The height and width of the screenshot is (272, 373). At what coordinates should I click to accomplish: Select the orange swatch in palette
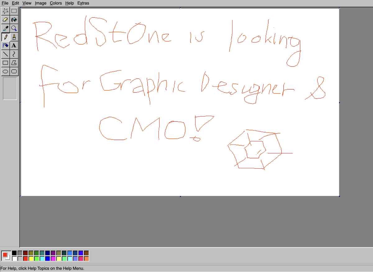[86, 259]
